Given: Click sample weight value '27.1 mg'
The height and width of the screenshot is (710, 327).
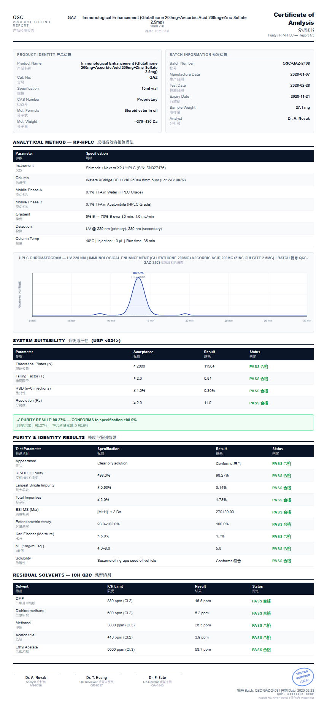Looking at the screenshot, I should tap(303, 108).
